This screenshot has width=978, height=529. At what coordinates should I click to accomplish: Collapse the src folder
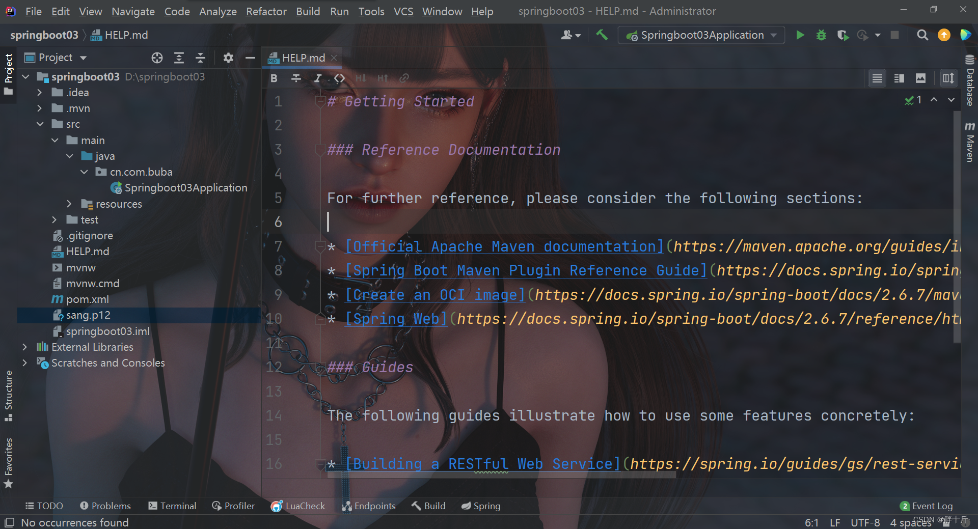(x=40, y=124)
